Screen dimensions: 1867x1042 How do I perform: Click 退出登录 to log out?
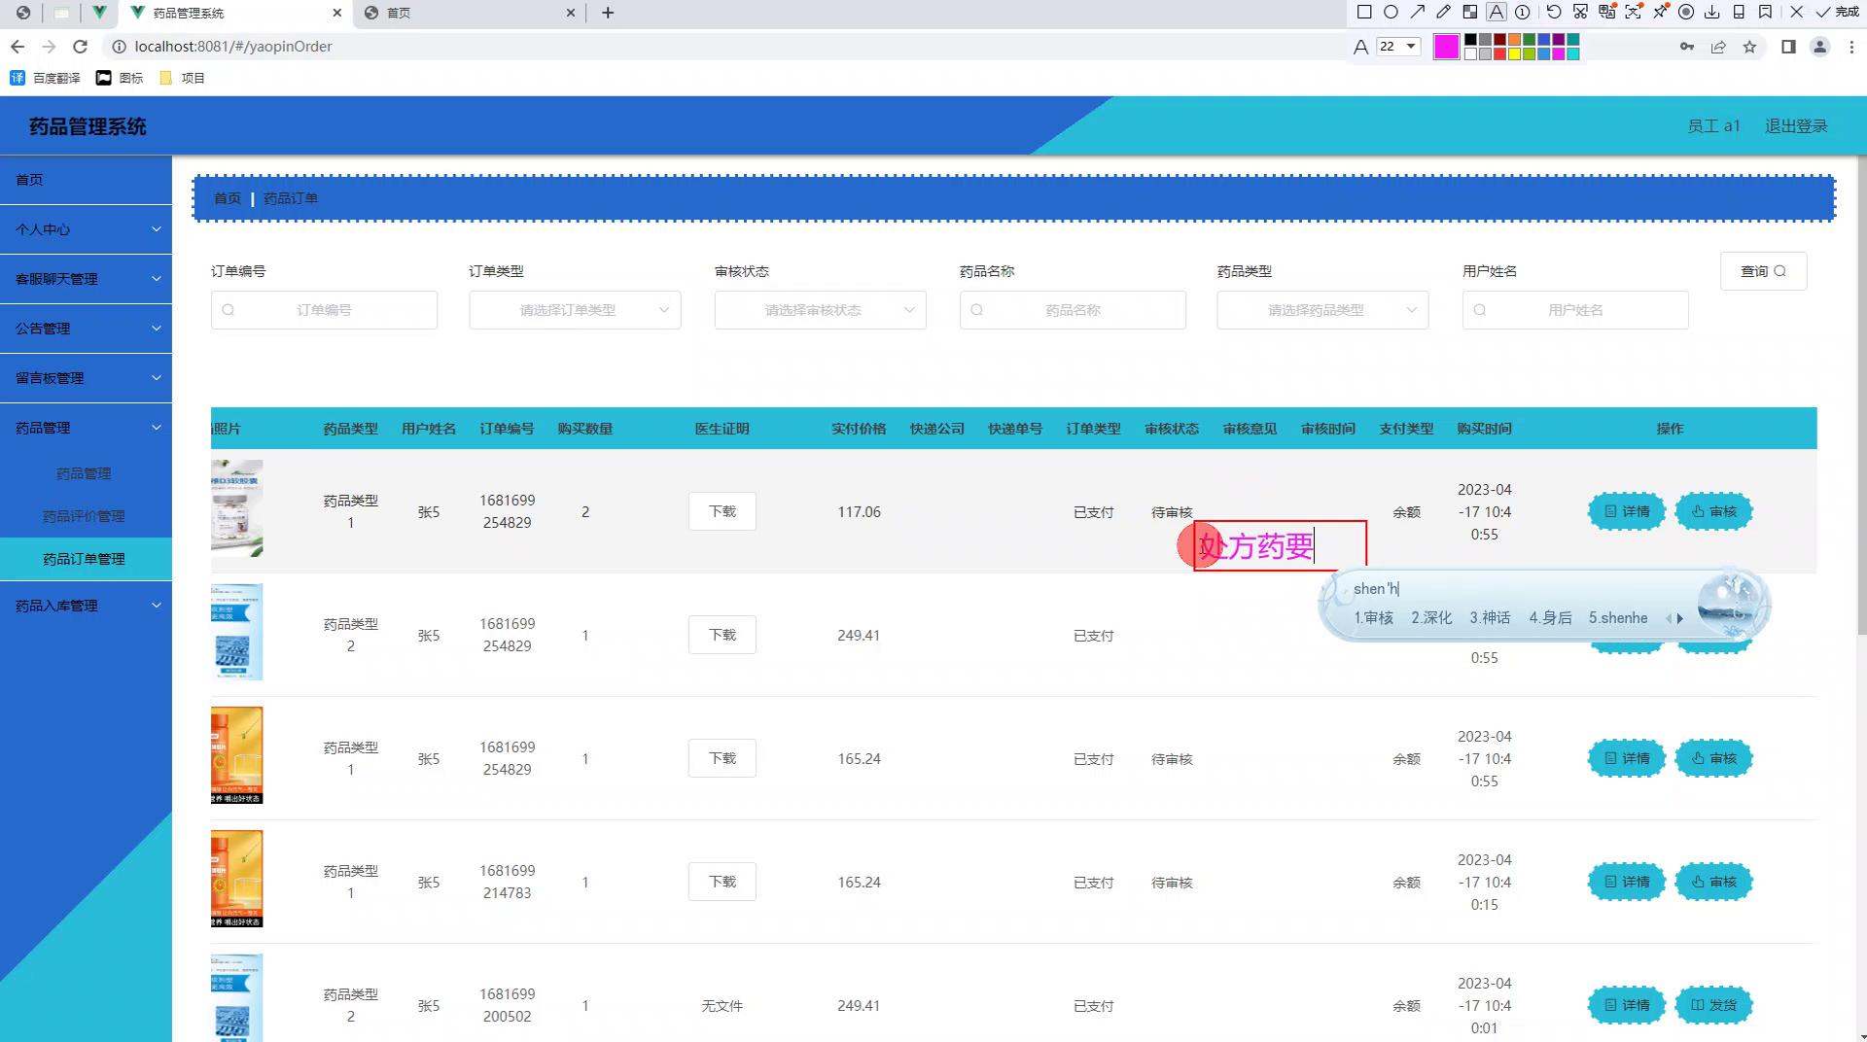pos(1796,126)
